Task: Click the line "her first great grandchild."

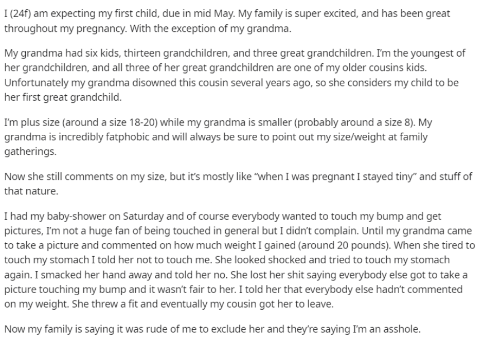Action: (63, 97)
